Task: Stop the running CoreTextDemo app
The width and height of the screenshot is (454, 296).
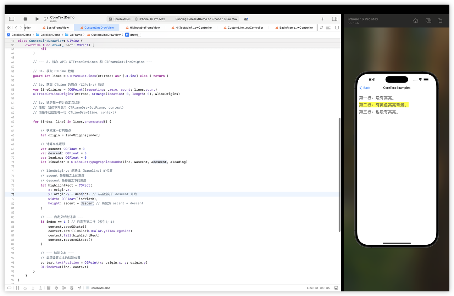Action: [x=25, y=19]
